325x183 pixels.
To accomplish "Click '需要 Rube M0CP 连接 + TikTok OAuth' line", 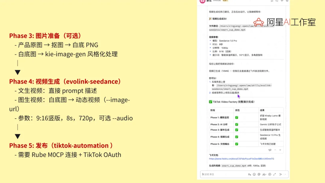I will 68,155.
